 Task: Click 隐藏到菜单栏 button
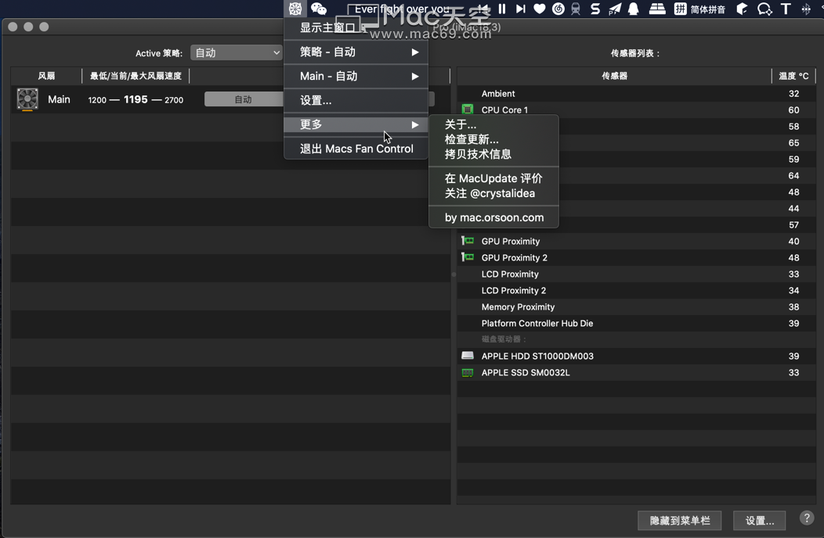[x=679, y=520]
